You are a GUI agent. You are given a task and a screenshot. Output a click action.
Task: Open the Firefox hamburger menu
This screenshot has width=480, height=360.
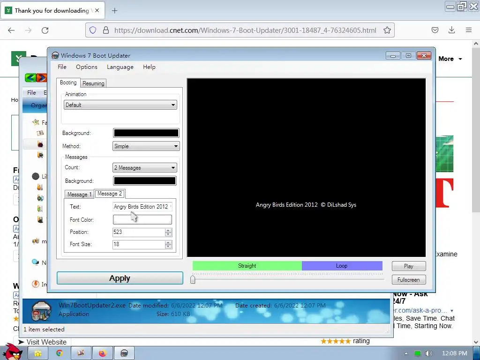(x=469, y=30)
